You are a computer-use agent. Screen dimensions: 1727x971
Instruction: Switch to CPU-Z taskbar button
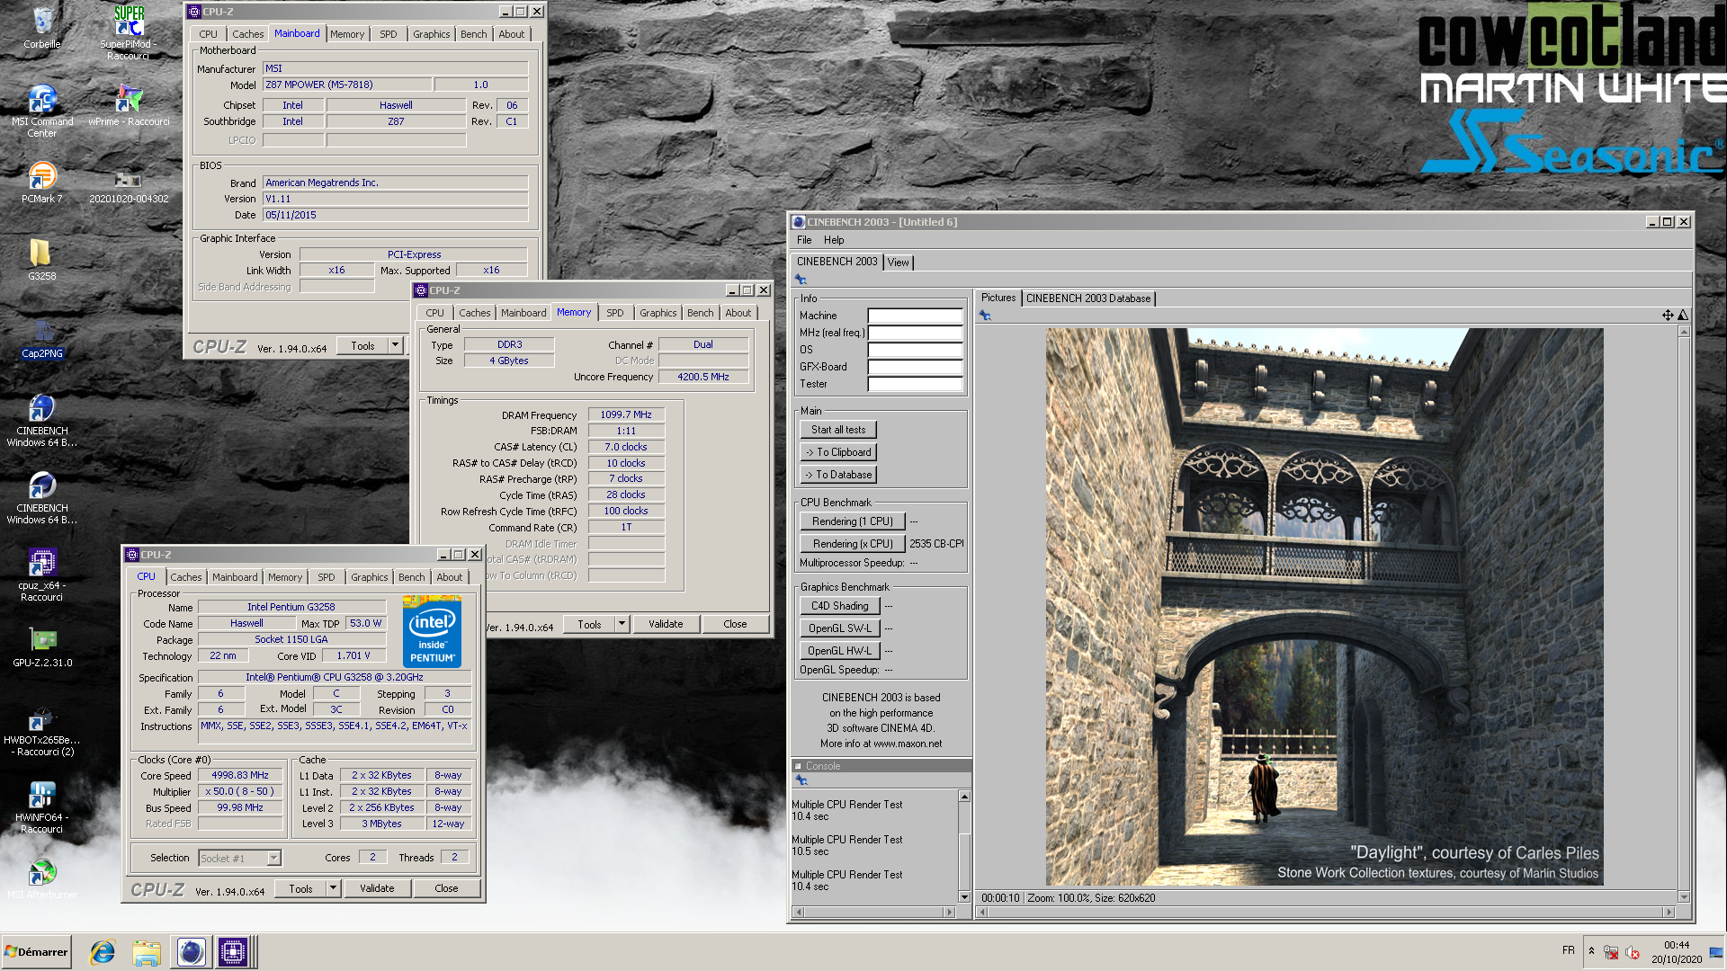point(233,952)
